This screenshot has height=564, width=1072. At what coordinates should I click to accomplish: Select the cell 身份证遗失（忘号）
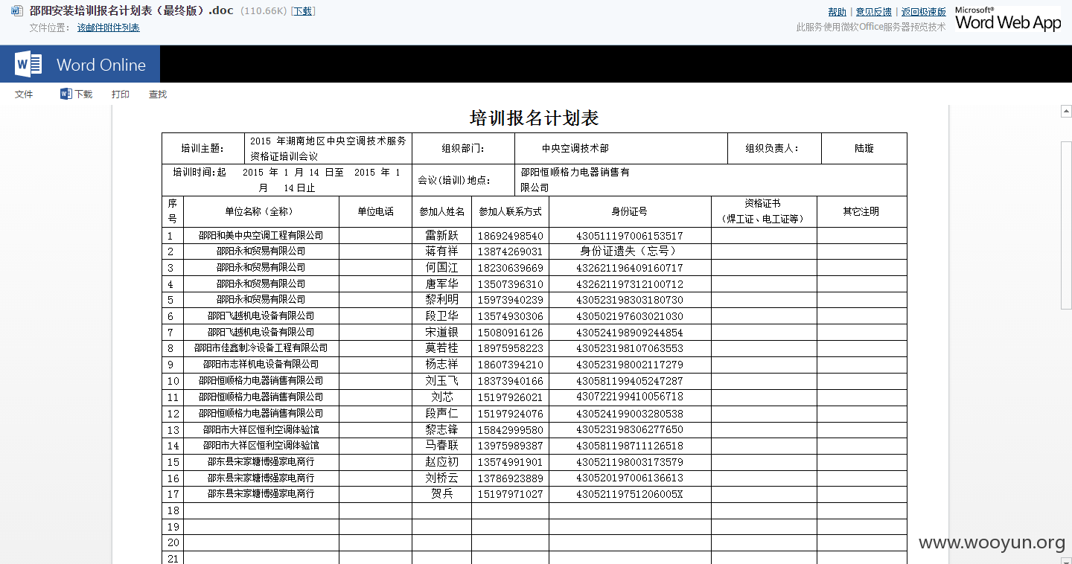coord(630,251)
